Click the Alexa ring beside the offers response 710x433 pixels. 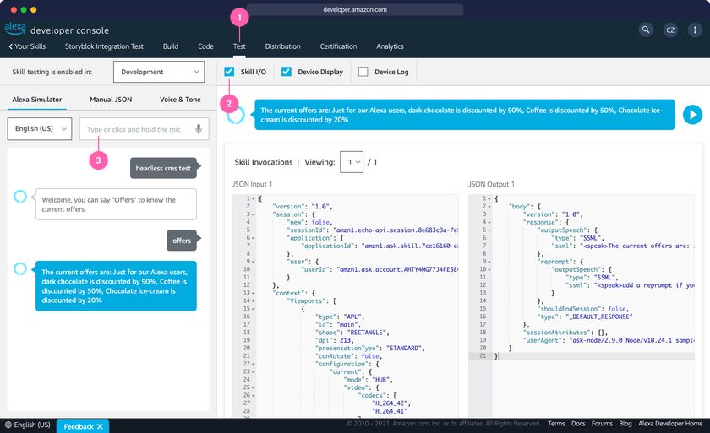(20, 268)
